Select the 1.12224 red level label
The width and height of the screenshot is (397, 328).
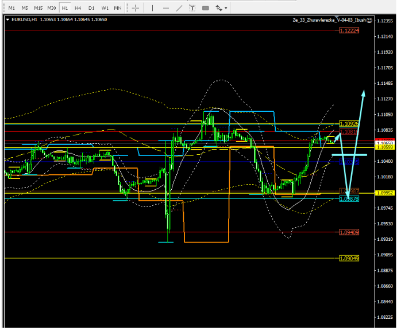point(349,30)
